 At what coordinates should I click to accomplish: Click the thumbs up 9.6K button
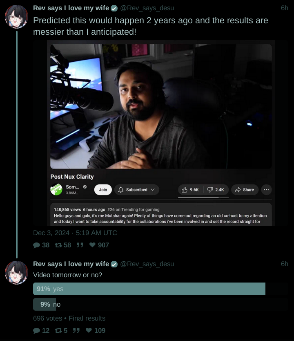pyautogui.click(x=190, y=190)
